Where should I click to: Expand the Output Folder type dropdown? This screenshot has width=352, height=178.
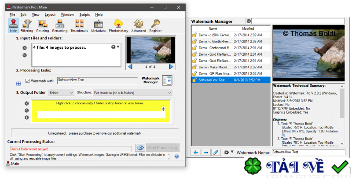coord(61,93)
